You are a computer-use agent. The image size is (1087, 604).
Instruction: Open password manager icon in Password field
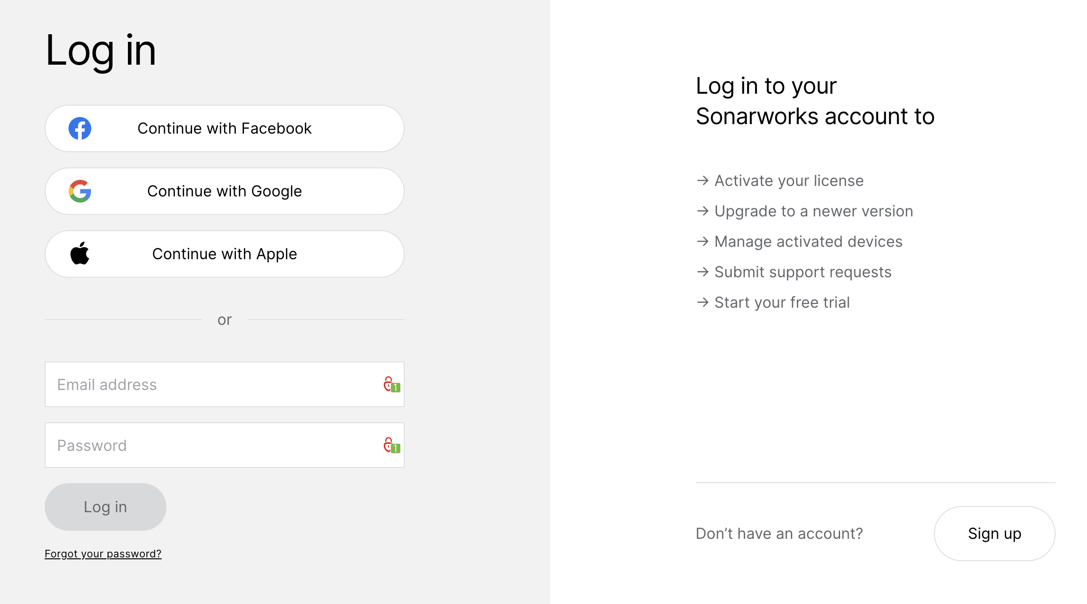pyautogui.click(x=392, y=445)
